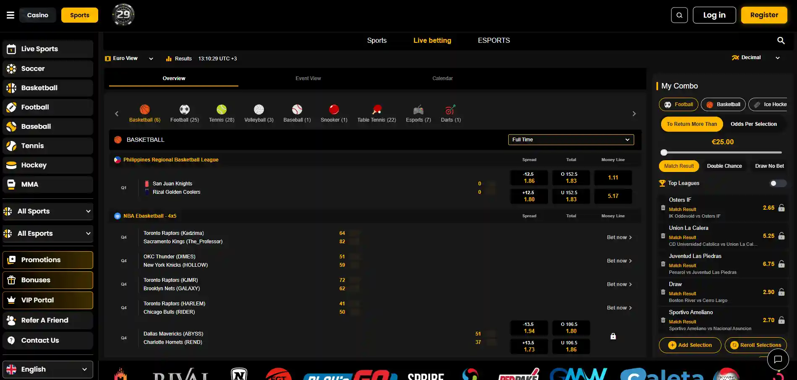This screenshot has height=380, width=797.
Task: Remove Juventud Las Piedras selection trash icon
Action: pos(663,264)
